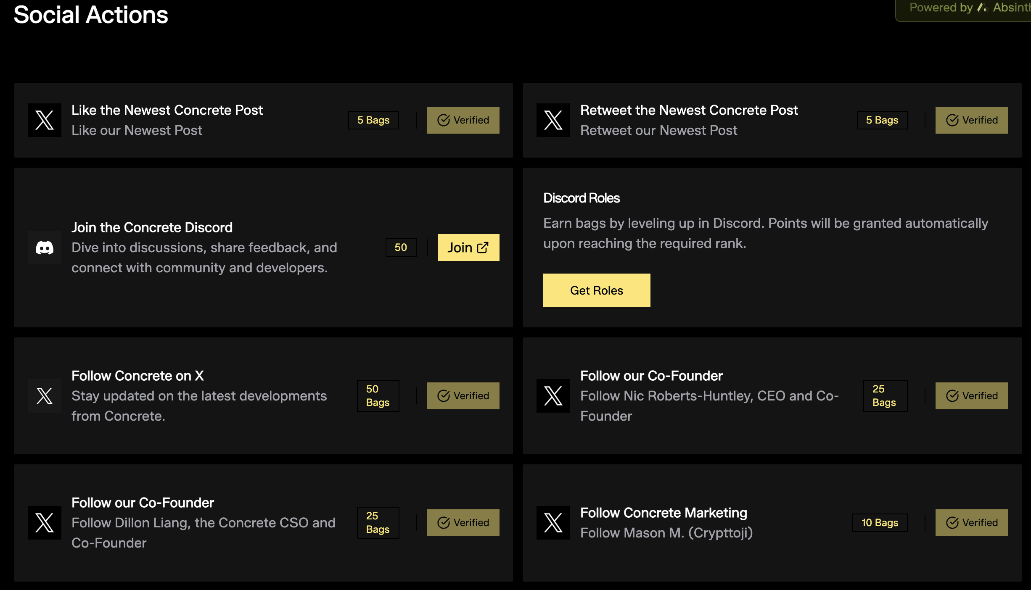The height and width of the screenshot is (590, 1031).
Task: Click Verified button for the Nic Roberts-Huntley follow task
Action: (972, 396)
